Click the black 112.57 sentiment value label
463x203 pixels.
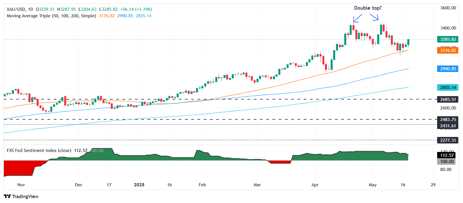[x=447, y=155]
